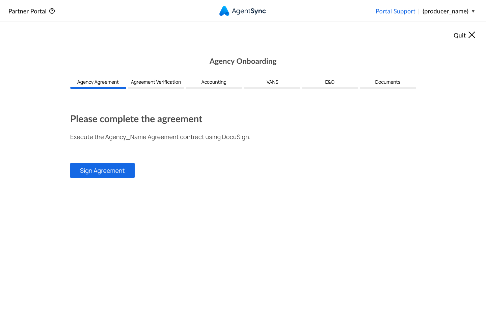
Task: Click the Partner Portal title text
Action: tap(27, 11)
